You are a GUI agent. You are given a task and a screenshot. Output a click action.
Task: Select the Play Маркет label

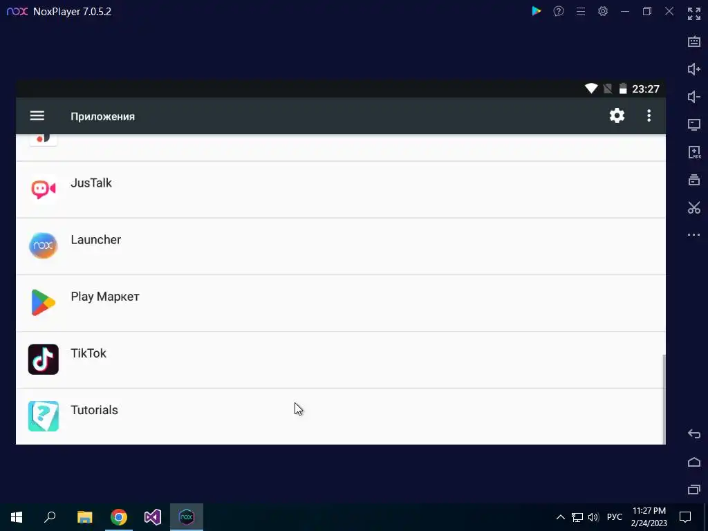(105, 297)
